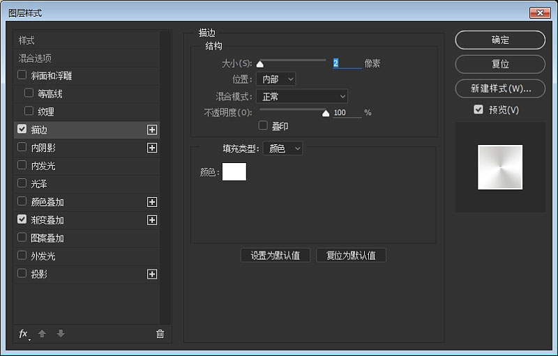The width and height of the screenshot is (558, 356).
Task: Click the 大小 pixel value field
Action: pyautogui.click(x=347, y=63)
